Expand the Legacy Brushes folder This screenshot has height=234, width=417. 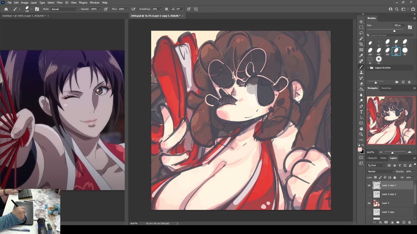tap(368, 68)
